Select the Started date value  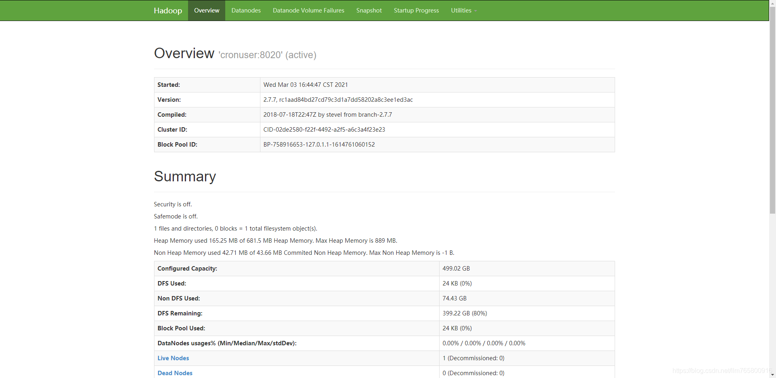click(305, 85)
